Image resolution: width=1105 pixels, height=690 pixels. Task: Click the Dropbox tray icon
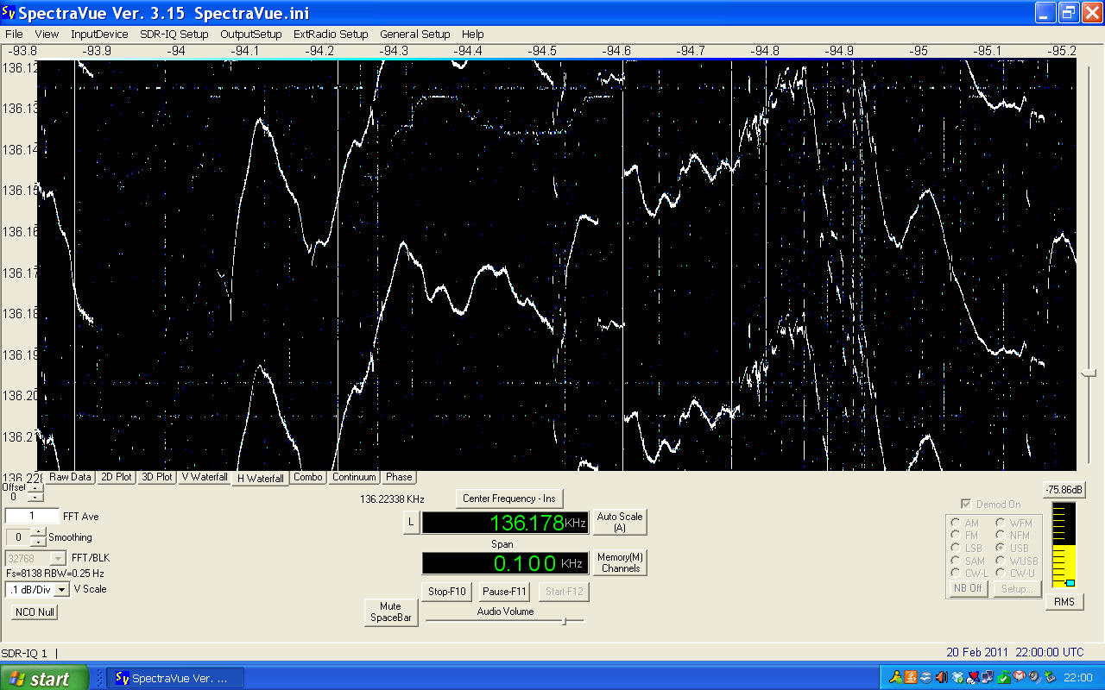click(957, 677)
